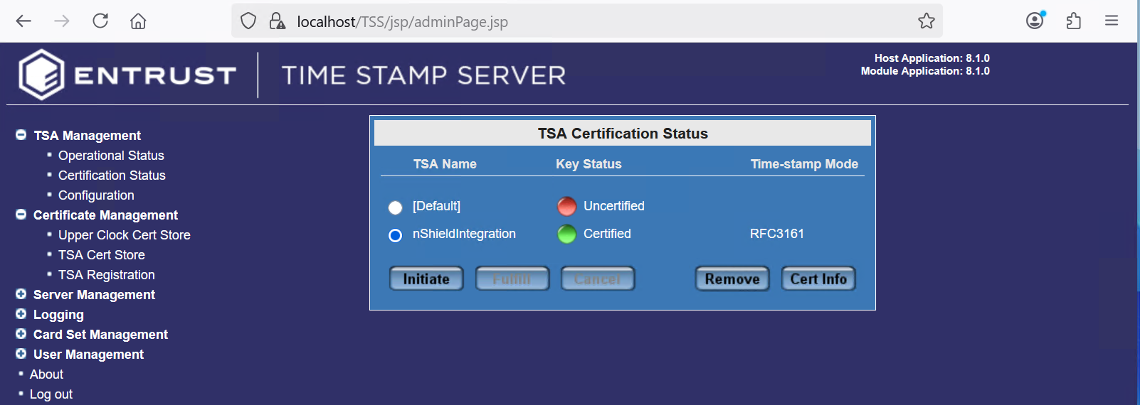Click the red Uncertified status indicator
1140x405 pixels.
pyautogui.click(x=566, y=206)
